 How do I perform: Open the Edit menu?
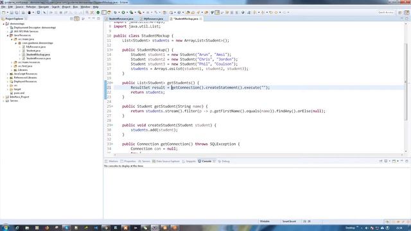click(x=10, y=7)
